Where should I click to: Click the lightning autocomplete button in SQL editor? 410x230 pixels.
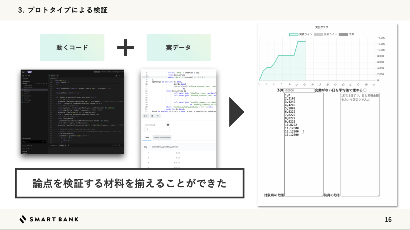[158, 116]
